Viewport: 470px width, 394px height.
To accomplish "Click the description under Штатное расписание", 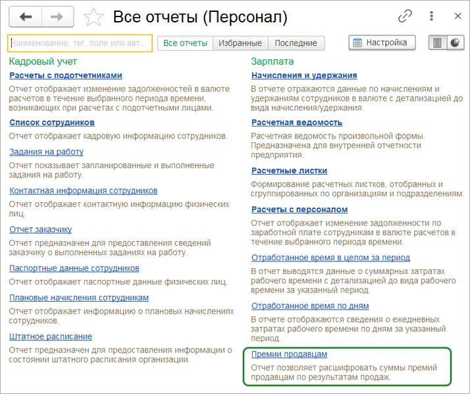I will (120, 354).
